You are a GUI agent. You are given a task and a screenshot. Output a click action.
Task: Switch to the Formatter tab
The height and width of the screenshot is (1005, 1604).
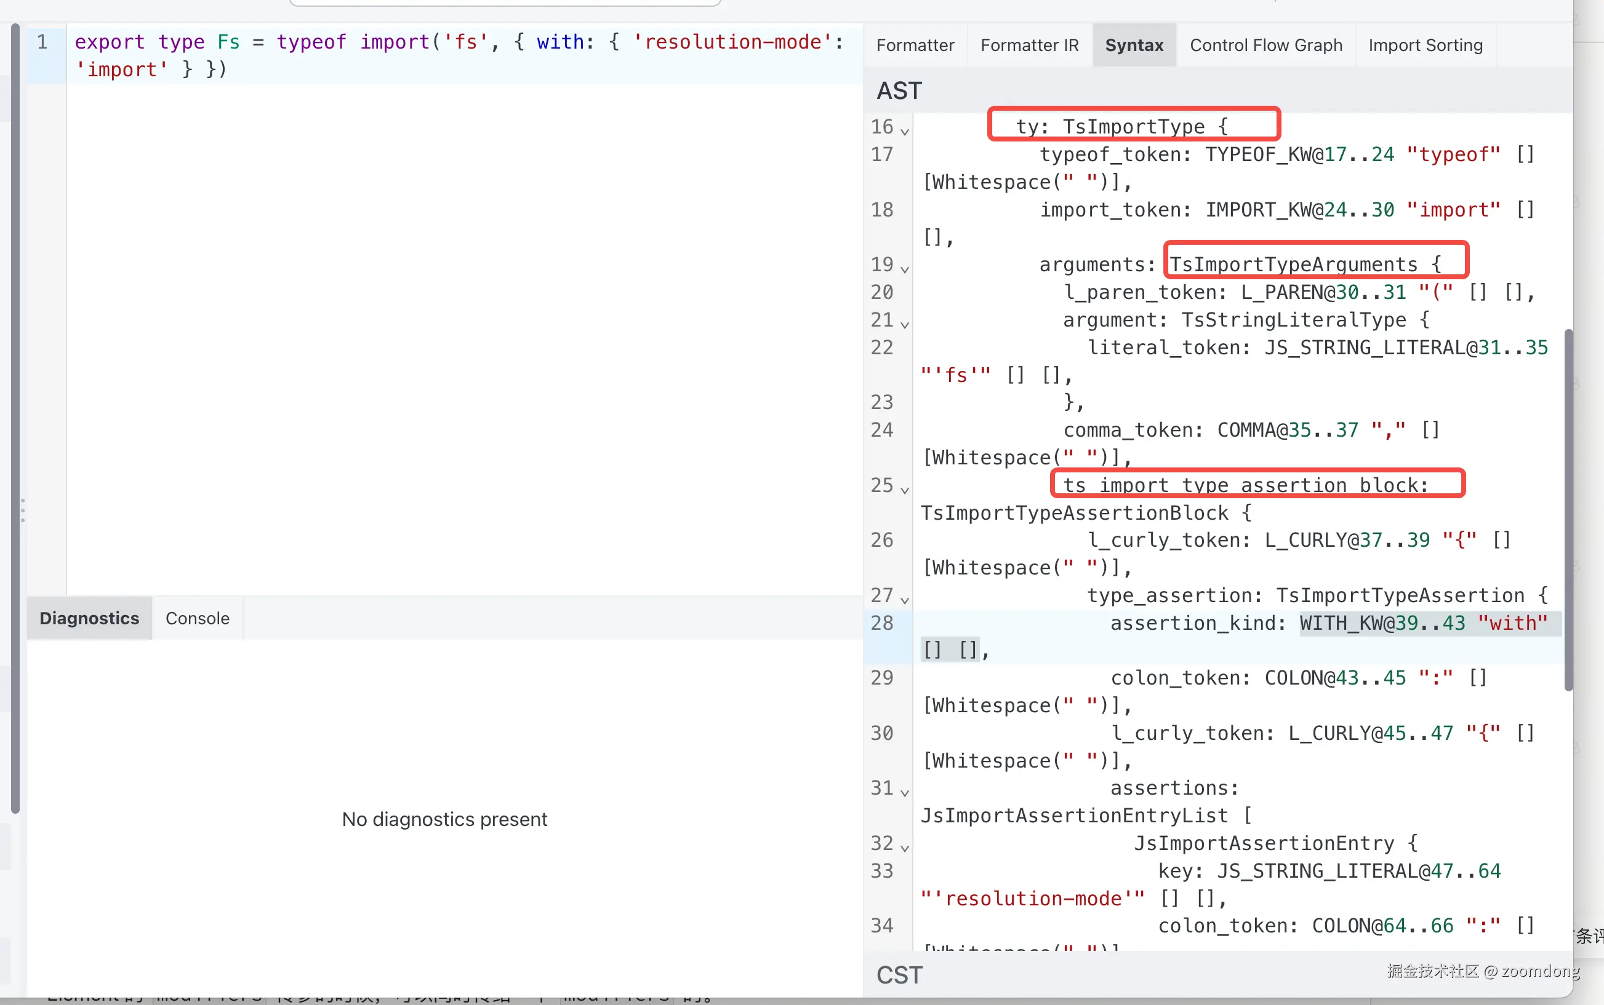tap(915, 45)
